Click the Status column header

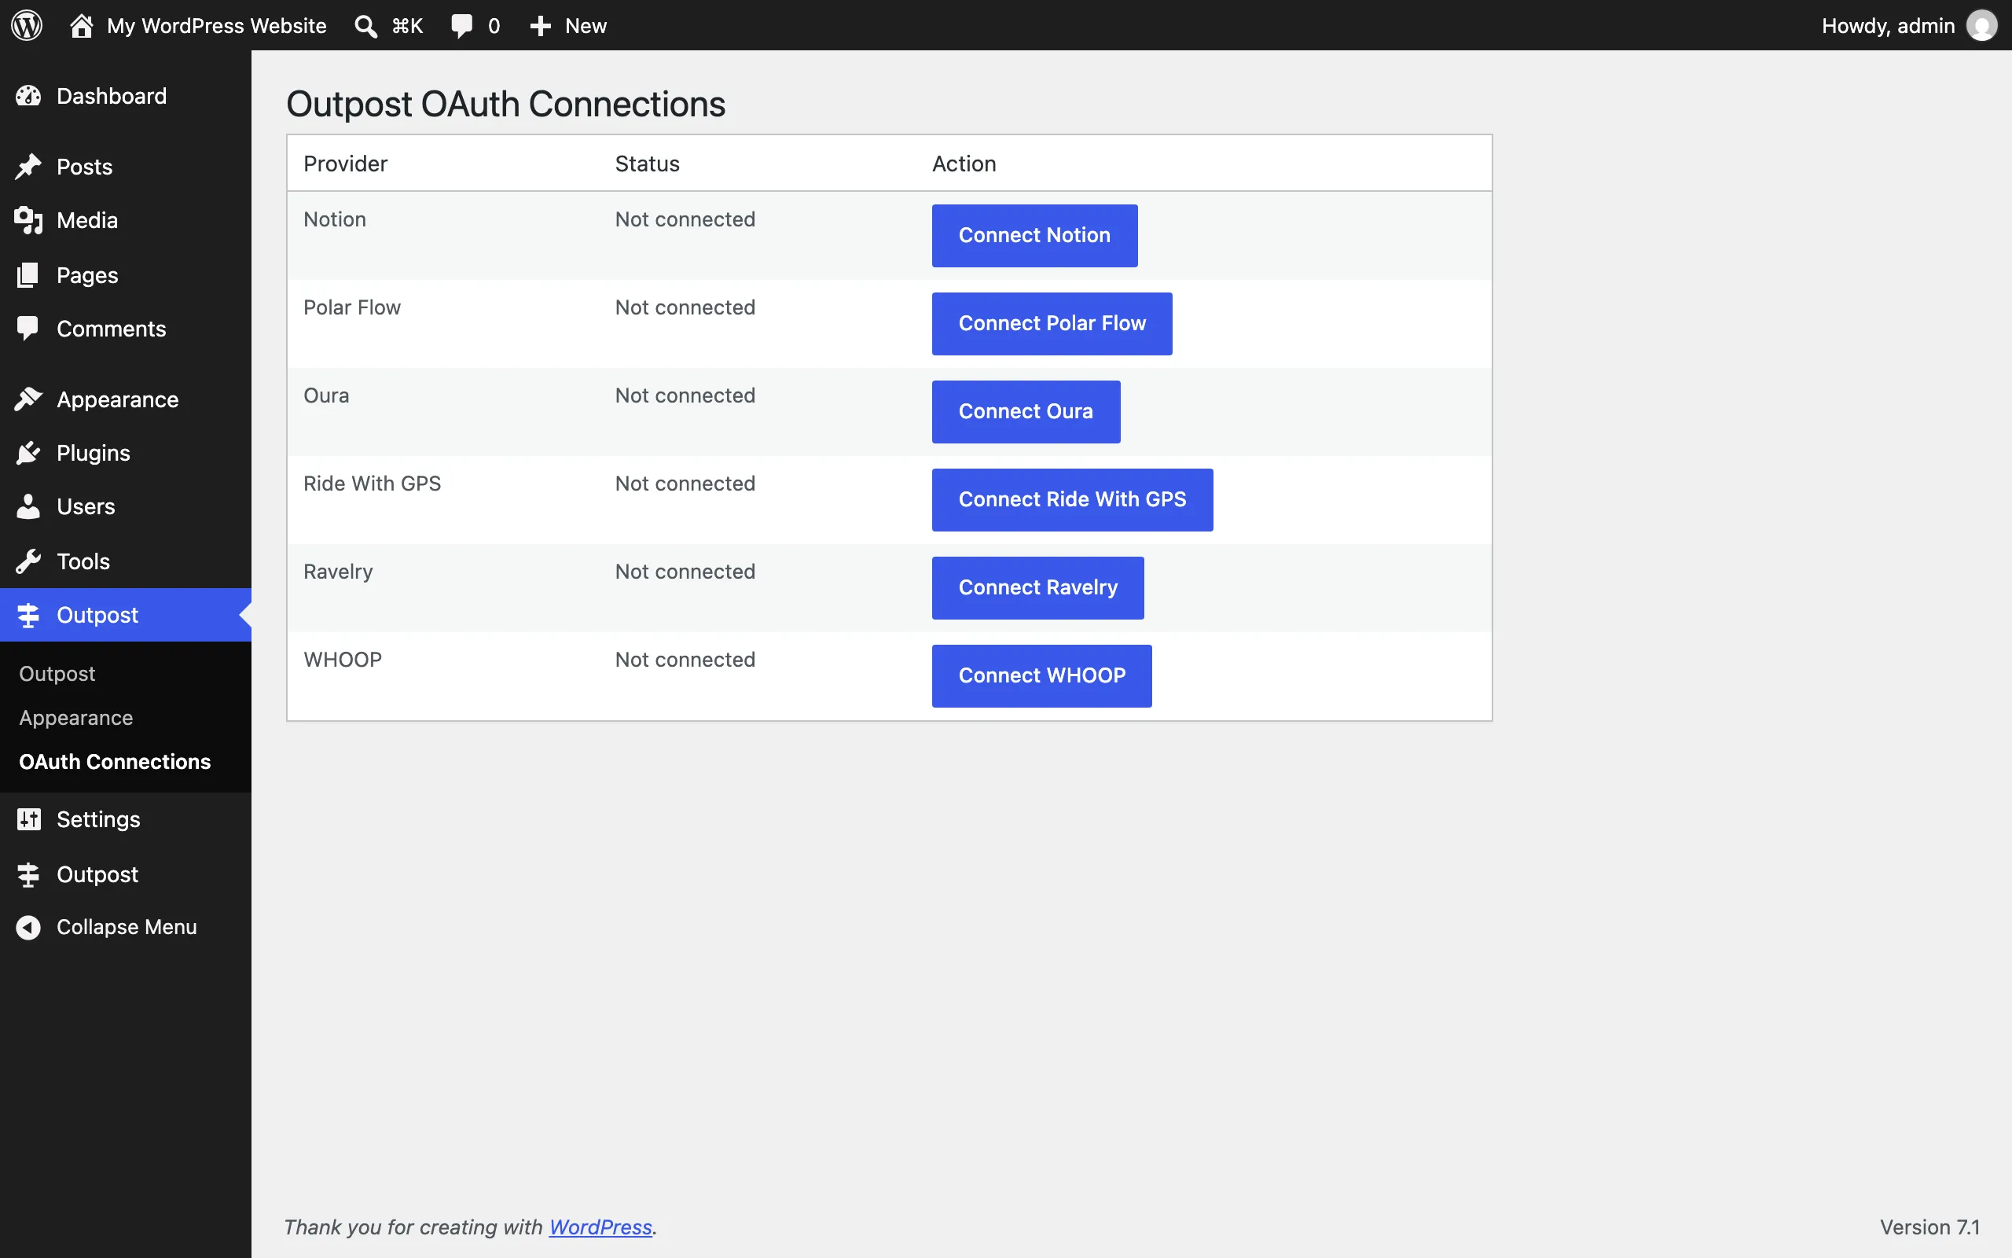647,164
